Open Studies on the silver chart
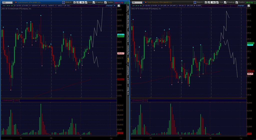Viewport: 256px width, 140px height. click(x=240, y=2)
